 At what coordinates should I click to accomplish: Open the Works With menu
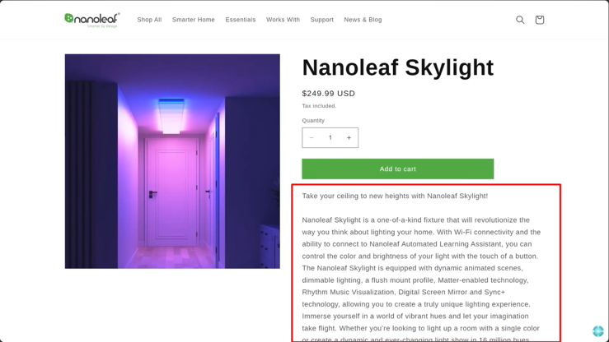(283, 20)
